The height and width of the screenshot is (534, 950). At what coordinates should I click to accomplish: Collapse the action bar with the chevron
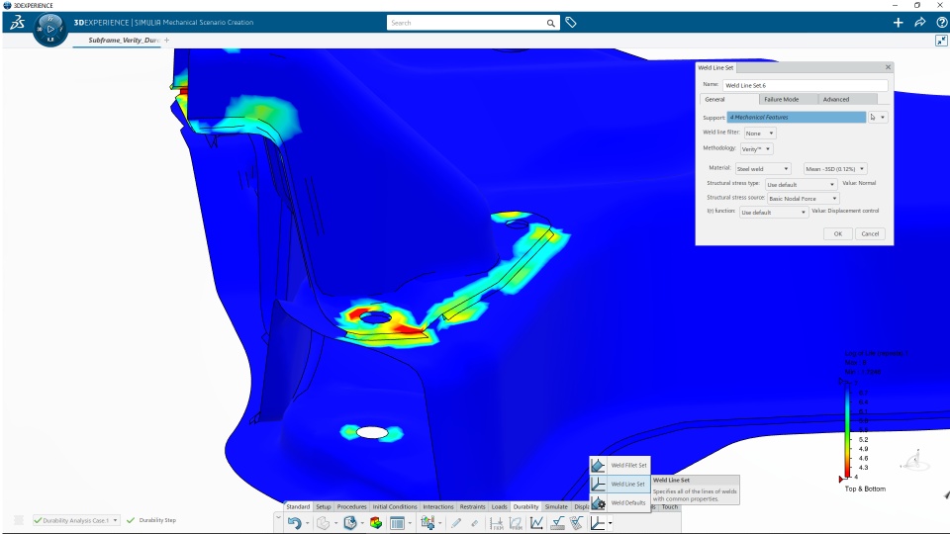point(278,517)
